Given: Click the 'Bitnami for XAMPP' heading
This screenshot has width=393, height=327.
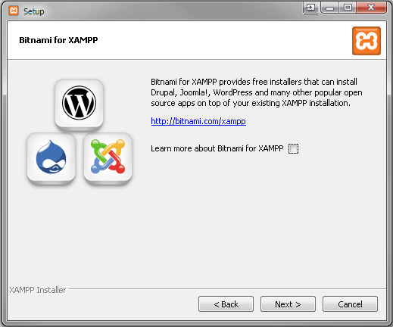Looking at the screenshot, I should click(x=58, y=40).
